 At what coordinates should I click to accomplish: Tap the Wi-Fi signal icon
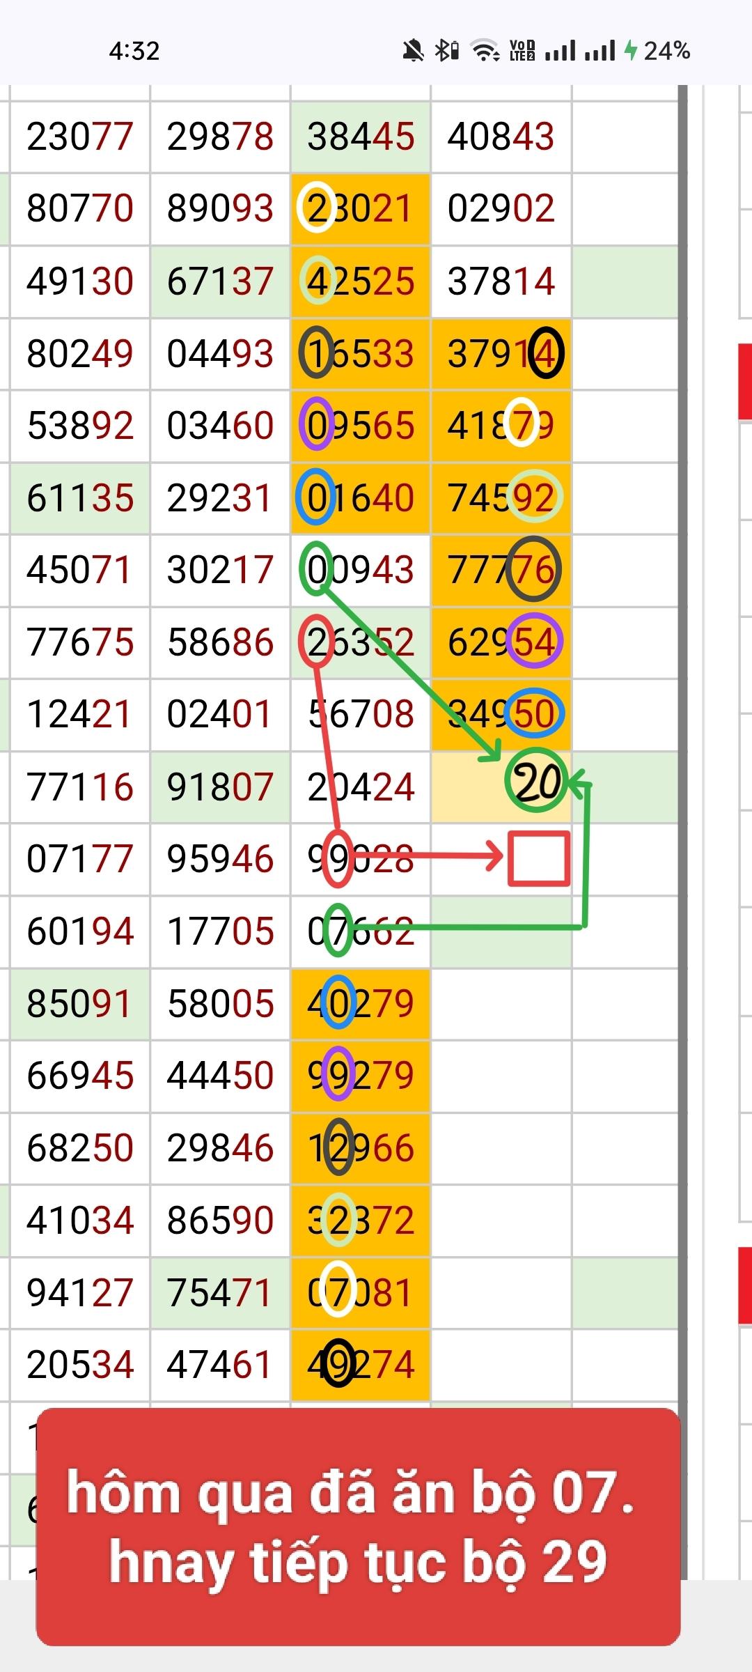click(485, 51)
